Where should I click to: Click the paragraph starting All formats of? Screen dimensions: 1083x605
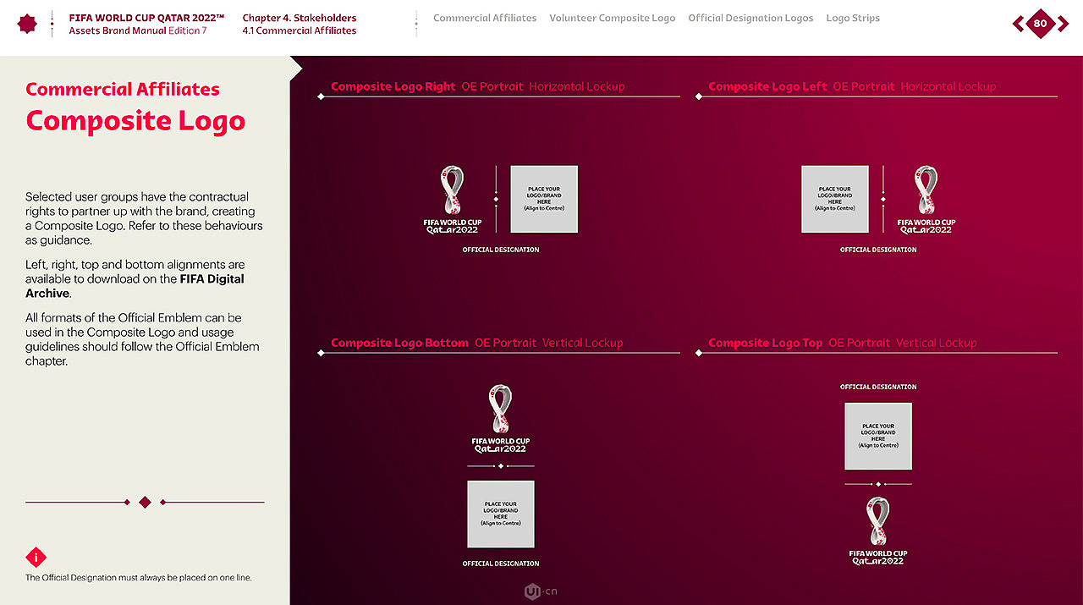pos(142,339)
